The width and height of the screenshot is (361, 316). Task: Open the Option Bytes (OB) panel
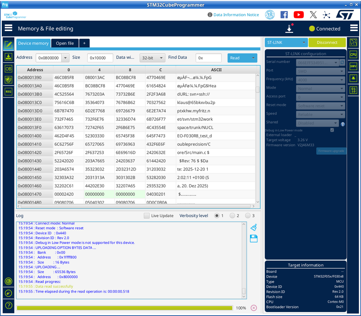pyautogui.click(x=8, y=69)
